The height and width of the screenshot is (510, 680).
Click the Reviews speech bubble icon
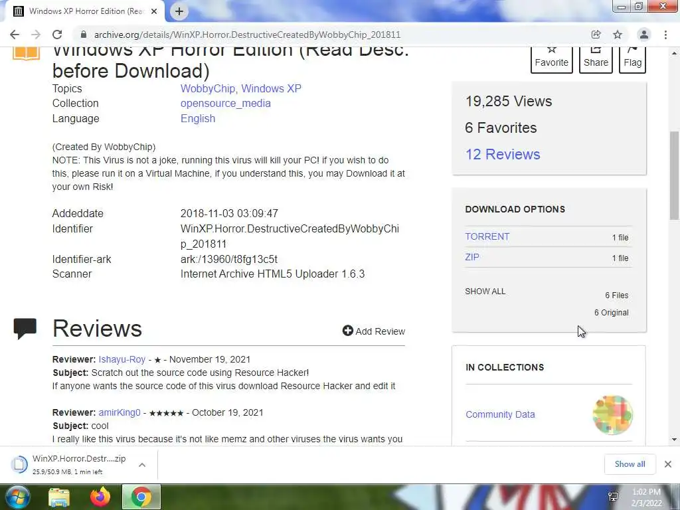[x=25, y=328]
